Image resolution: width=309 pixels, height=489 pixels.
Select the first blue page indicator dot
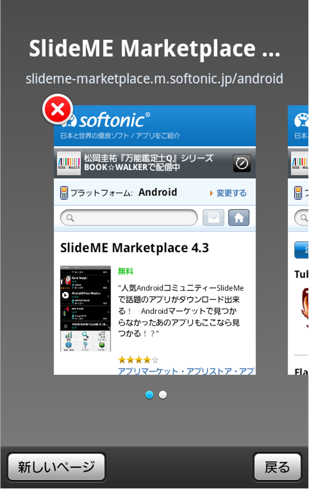pos(150,395)
